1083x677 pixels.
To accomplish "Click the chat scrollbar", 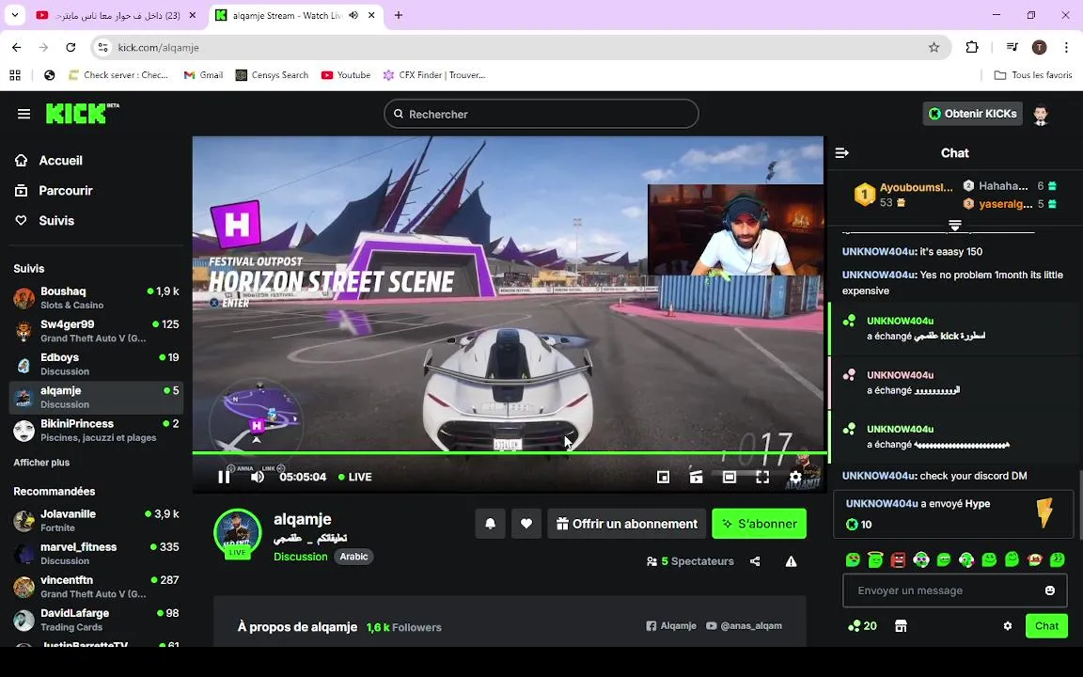I will [1081, 504].
